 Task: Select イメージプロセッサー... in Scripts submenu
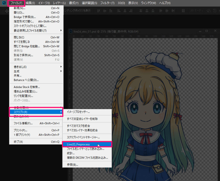(x=87, y=112)
